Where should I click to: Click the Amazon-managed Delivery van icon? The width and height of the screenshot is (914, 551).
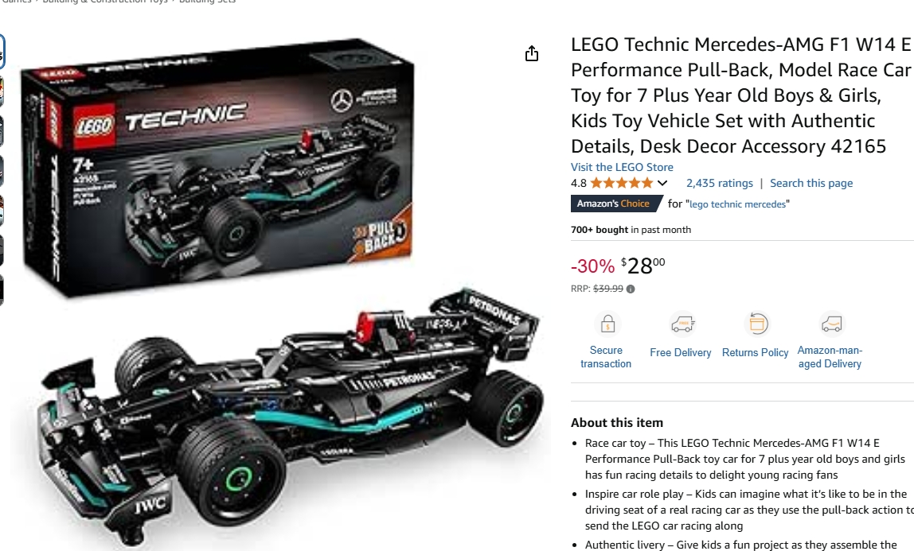point(832,324)
